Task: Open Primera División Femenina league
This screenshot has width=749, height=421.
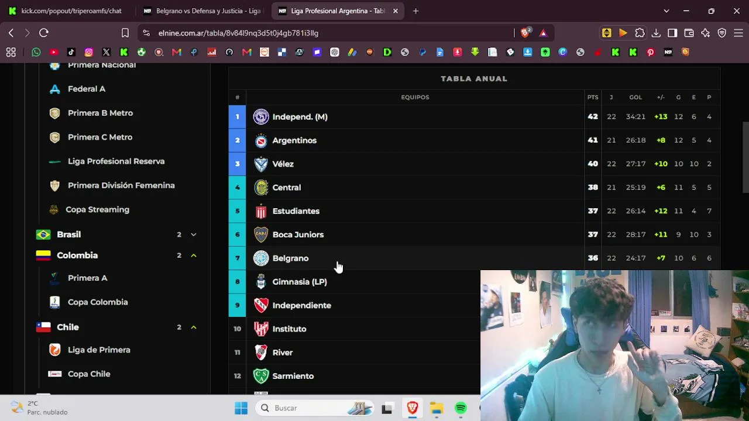Action: point(121,185)
